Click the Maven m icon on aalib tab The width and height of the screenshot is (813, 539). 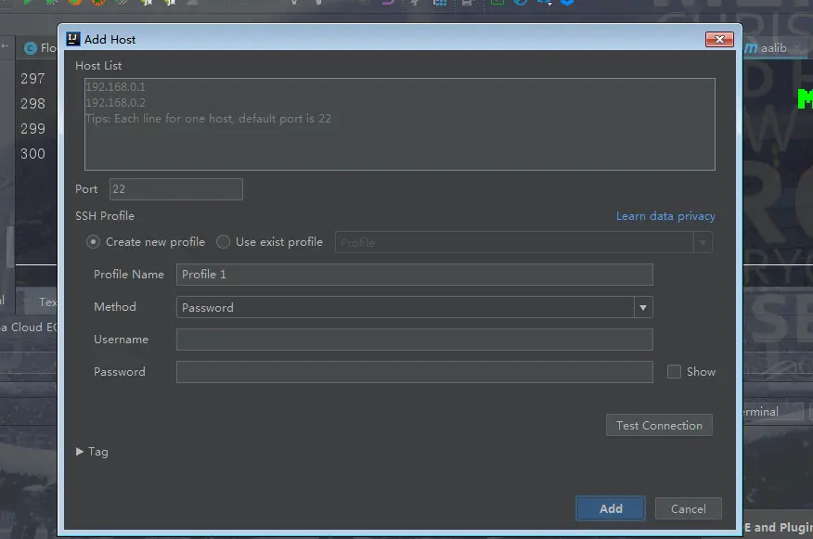[751, 48]
